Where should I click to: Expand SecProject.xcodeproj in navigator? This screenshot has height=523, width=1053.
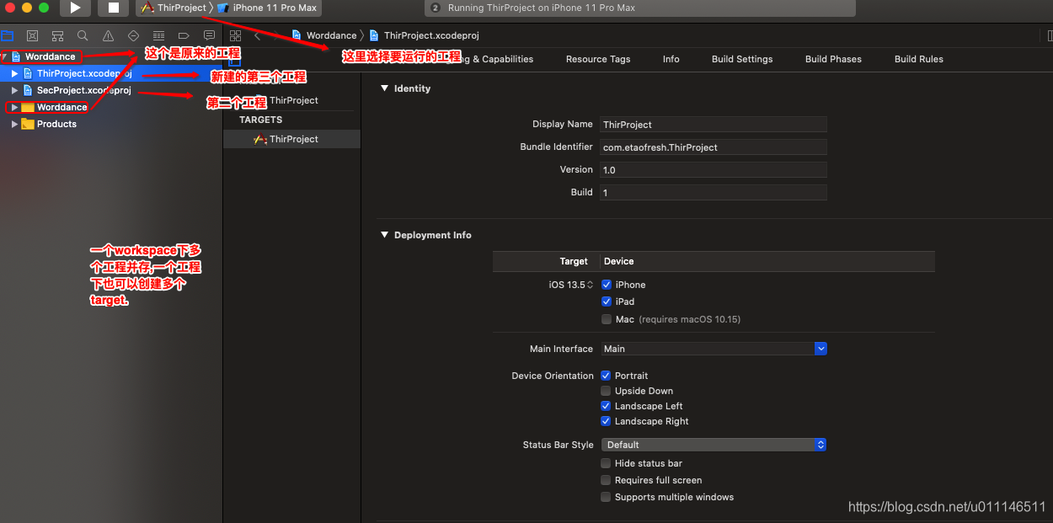[14, 90]
